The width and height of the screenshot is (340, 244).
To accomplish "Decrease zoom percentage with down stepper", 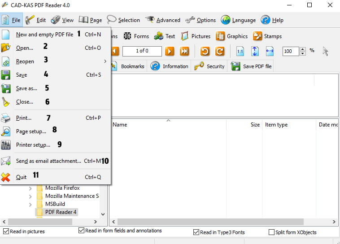I will pyautogui.click(x=303, y=53).
